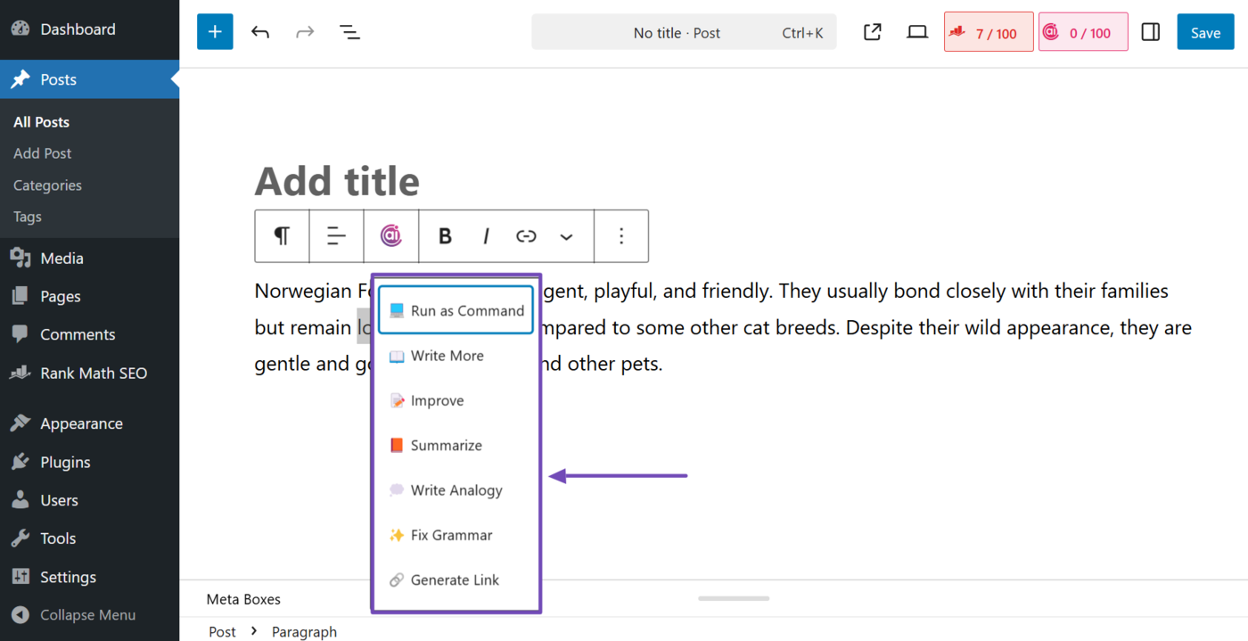The image size is (1248, 641).
Task: Click the Content AI toolbar icon
Action: pos(390,236)
